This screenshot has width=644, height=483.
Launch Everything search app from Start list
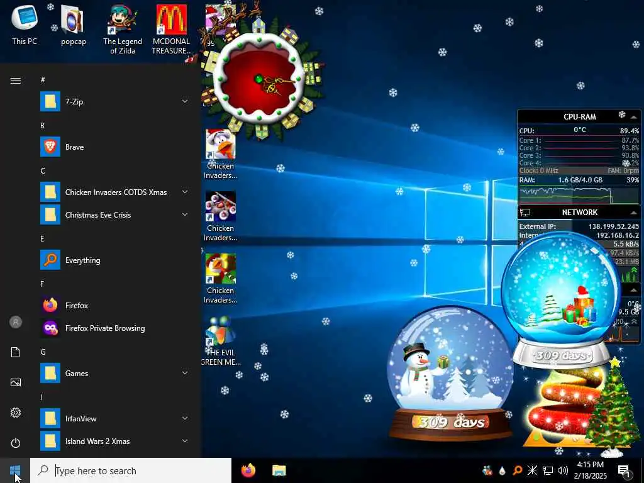114,260
